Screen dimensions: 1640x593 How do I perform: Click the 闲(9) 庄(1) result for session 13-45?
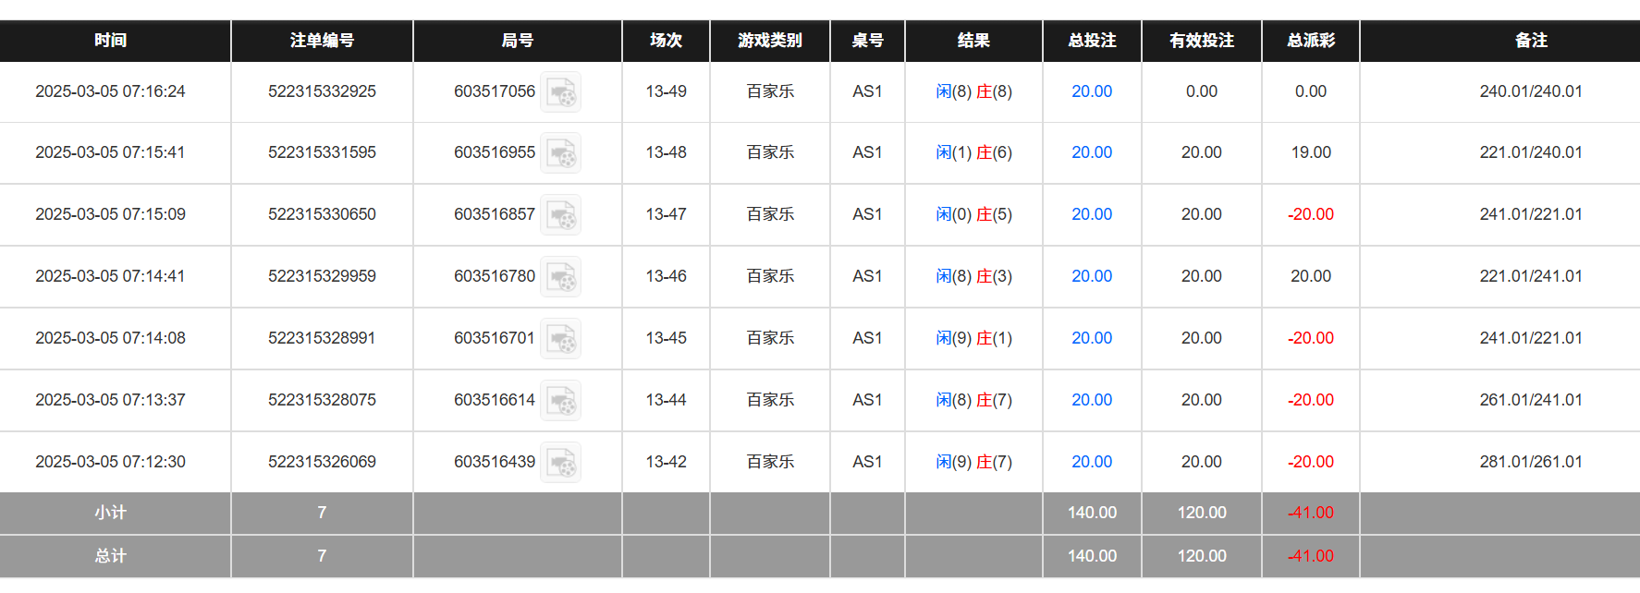[x=973, y=338]
